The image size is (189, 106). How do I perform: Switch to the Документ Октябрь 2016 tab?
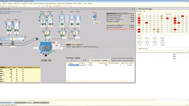coord(40,103)
